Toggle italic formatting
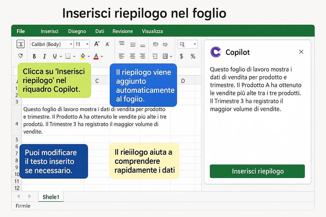326x217 pixels. [44, 56]
